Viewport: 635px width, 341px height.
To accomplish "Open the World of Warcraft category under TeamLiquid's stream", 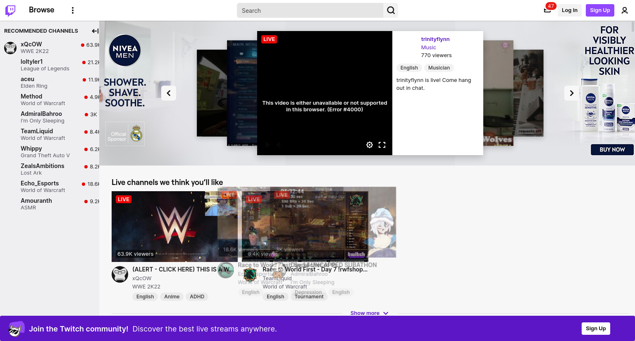I will point(285,287).
